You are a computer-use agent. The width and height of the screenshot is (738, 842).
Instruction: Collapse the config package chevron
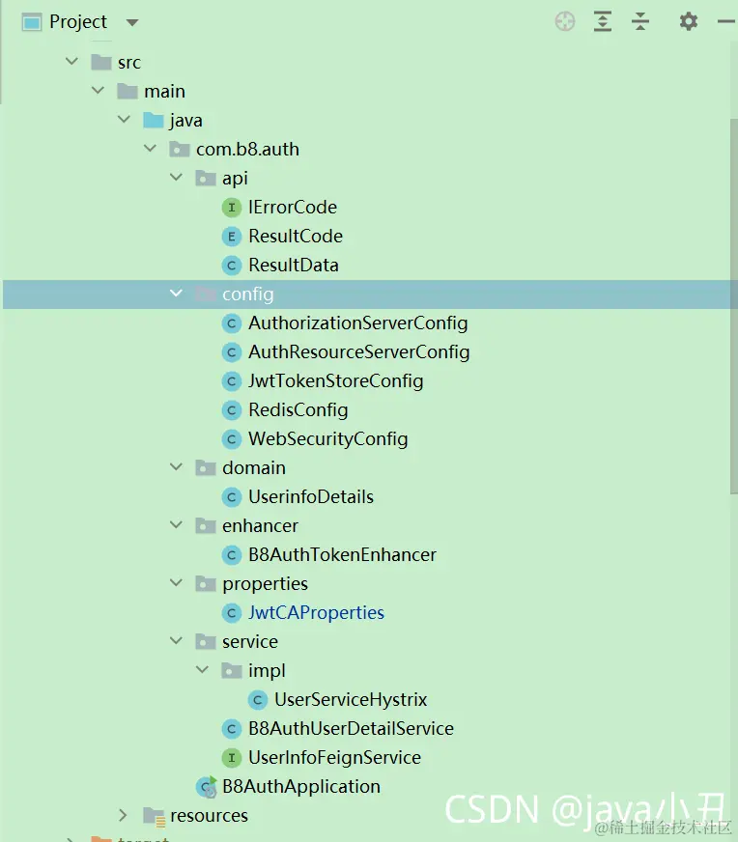click(x=176, y=294)
